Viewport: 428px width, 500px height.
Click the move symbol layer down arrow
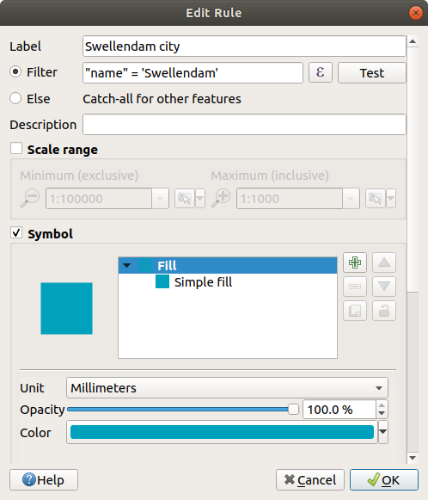point(384,287)
